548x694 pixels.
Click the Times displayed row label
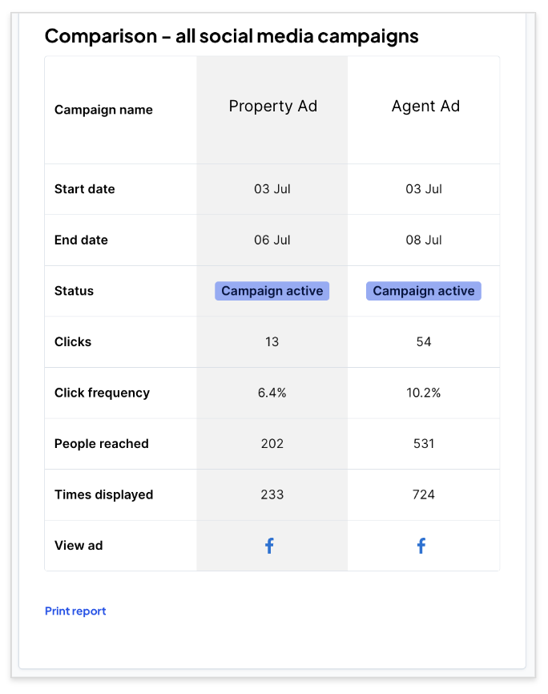(x=103, y=495)
